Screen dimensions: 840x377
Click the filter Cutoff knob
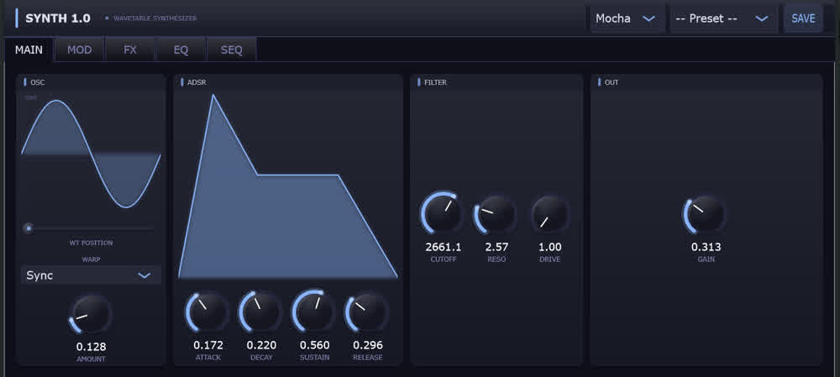[x=442, y=213]
